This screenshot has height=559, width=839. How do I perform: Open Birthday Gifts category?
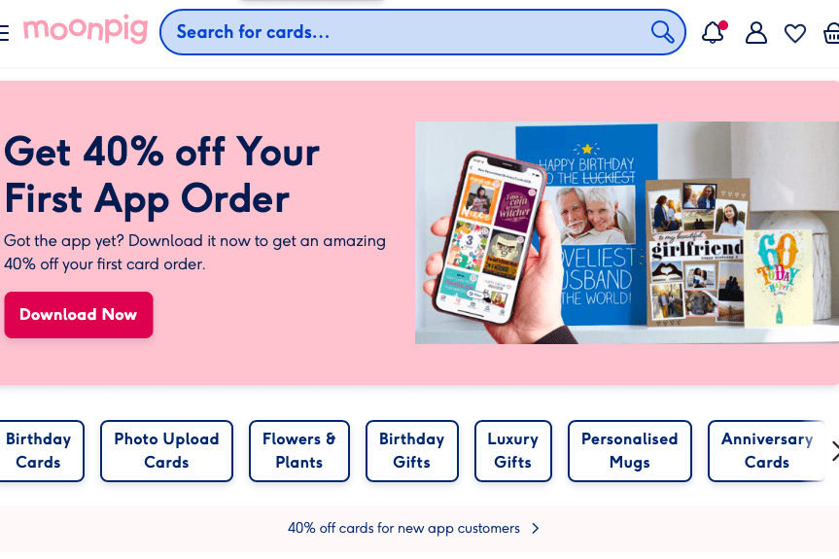(x=412, y=451)
